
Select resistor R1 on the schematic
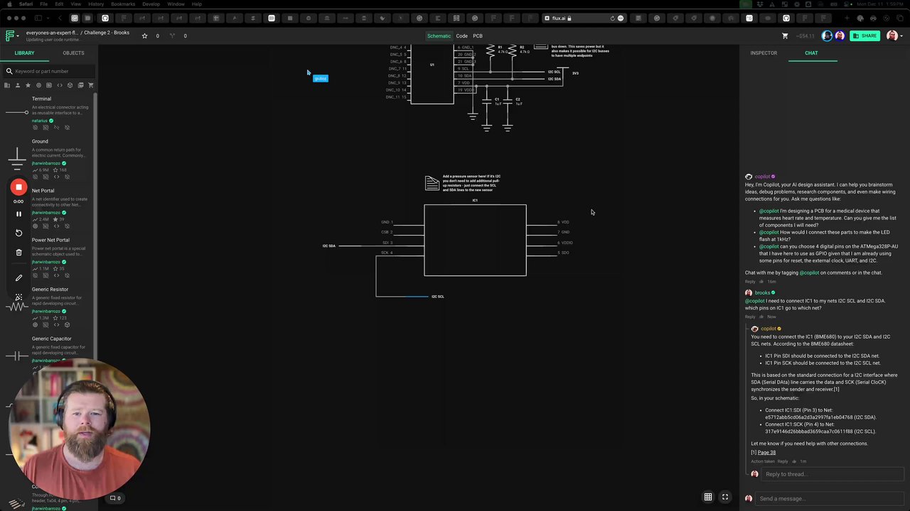(x=491, y=50)
